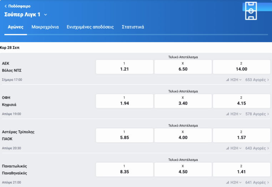Pick the draw odds 3.40 for ΟΦΗ

pos(183,101)
